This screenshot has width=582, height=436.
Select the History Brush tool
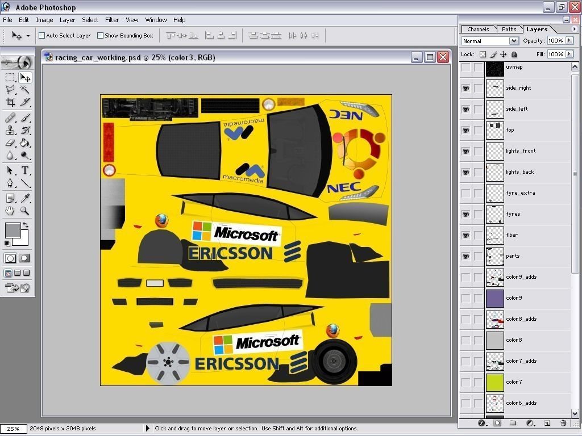(25, 130)
